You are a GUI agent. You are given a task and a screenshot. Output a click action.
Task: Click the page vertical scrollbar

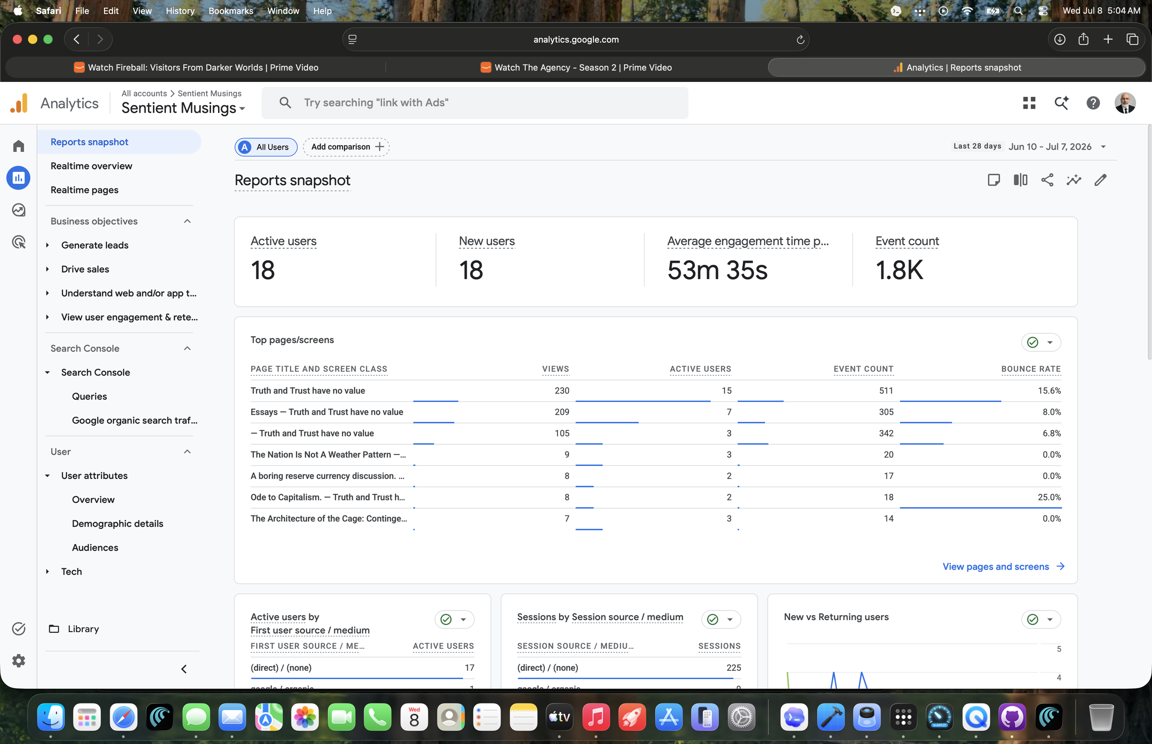point(1150,242)
